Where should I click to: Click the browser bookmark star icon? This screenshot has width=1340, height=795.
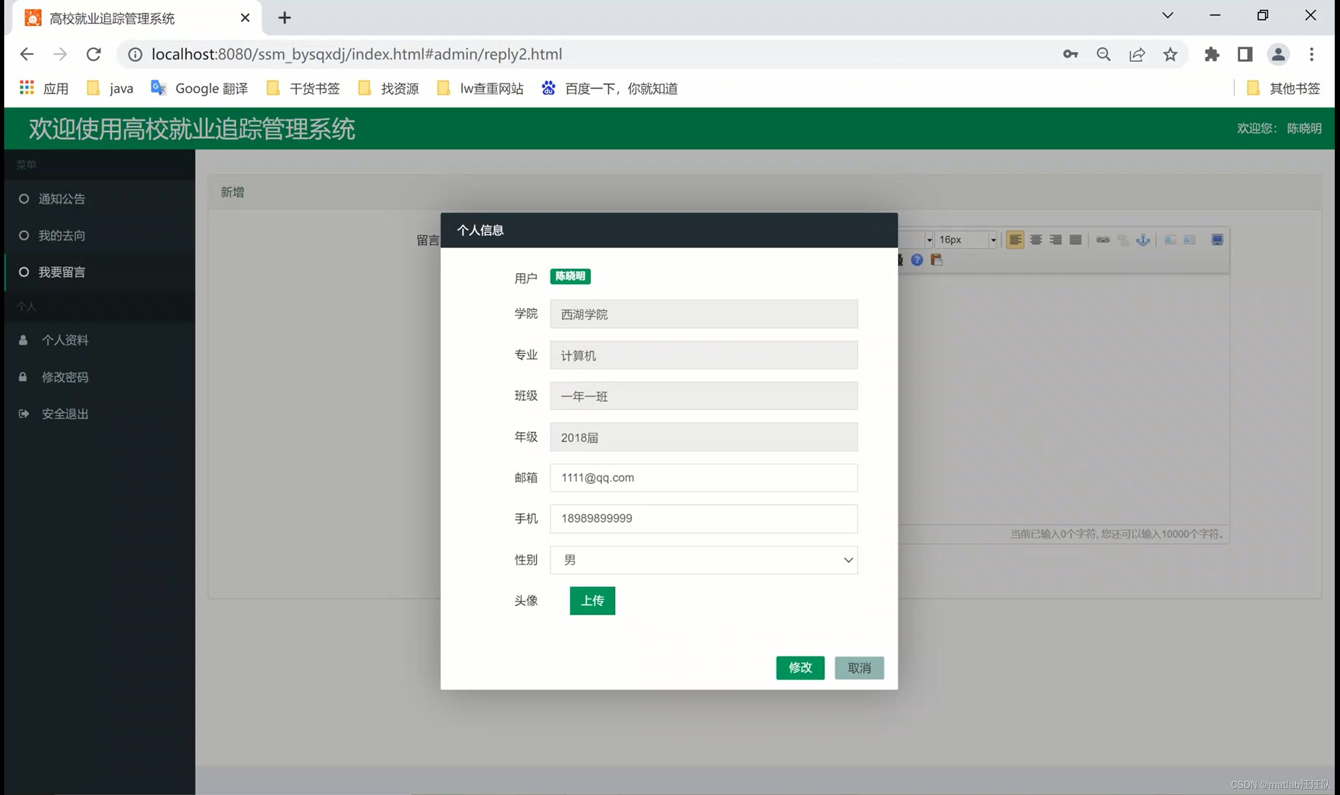[x=1170, y=54]
